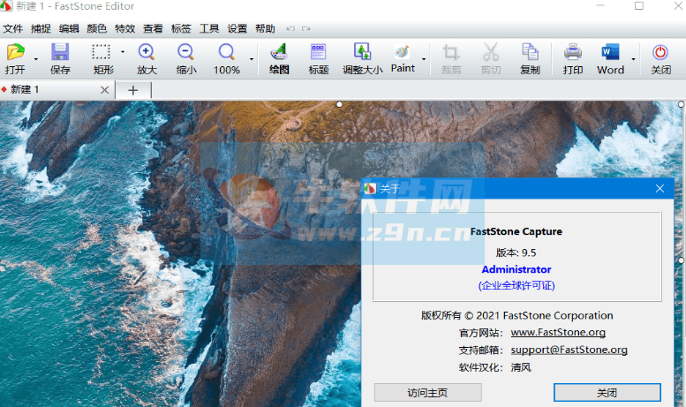Image resolution: width=686 pixels, height=407 pixels.
Task: Open the 颜色 menu
Action: coord(97,29)
